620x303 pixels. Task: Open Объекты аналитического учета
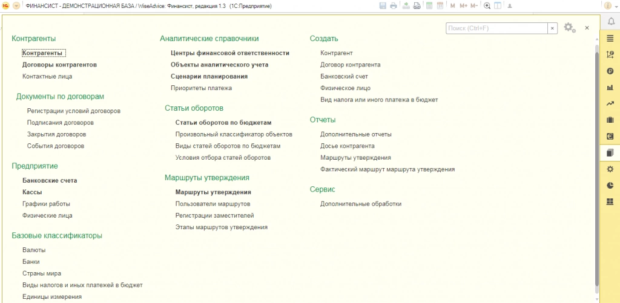coord(220,64)
